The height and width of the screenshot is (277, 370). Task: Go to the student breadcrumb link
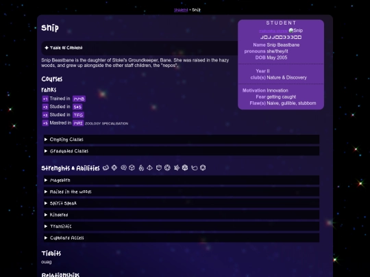(x=181, y=10)
